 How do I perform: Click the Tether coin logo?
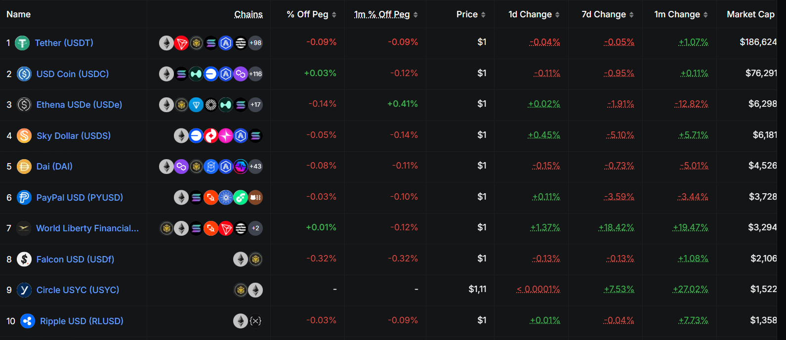tap(22, 43)
